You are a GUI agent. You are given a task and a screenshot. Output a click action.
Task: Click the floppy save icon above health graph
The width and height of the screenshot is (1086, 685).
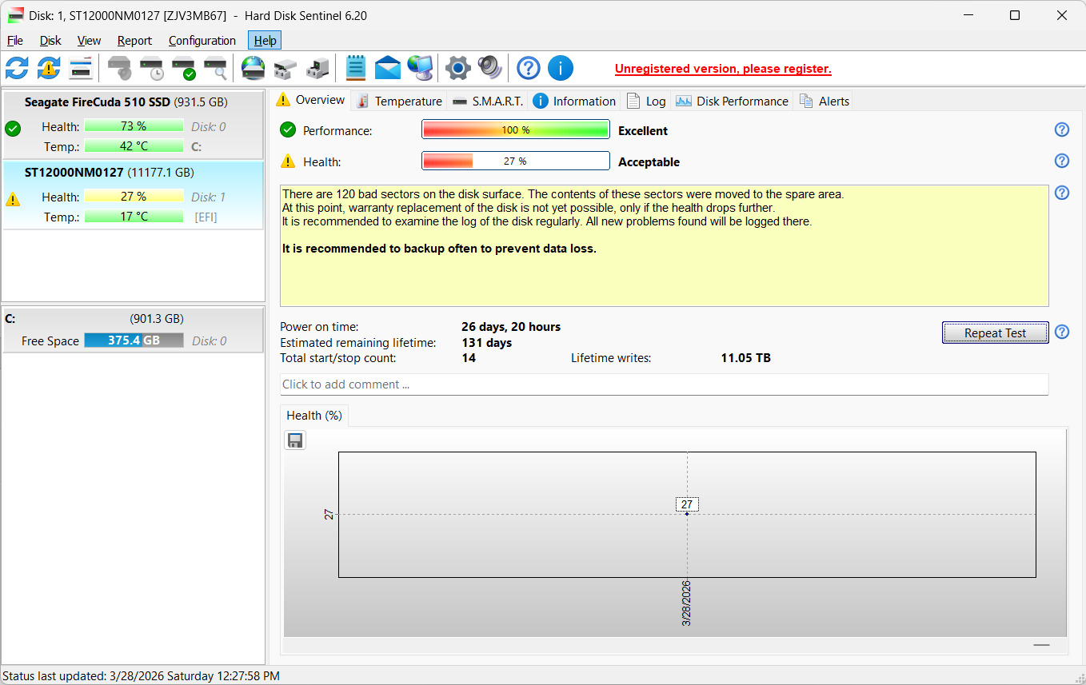295,440
